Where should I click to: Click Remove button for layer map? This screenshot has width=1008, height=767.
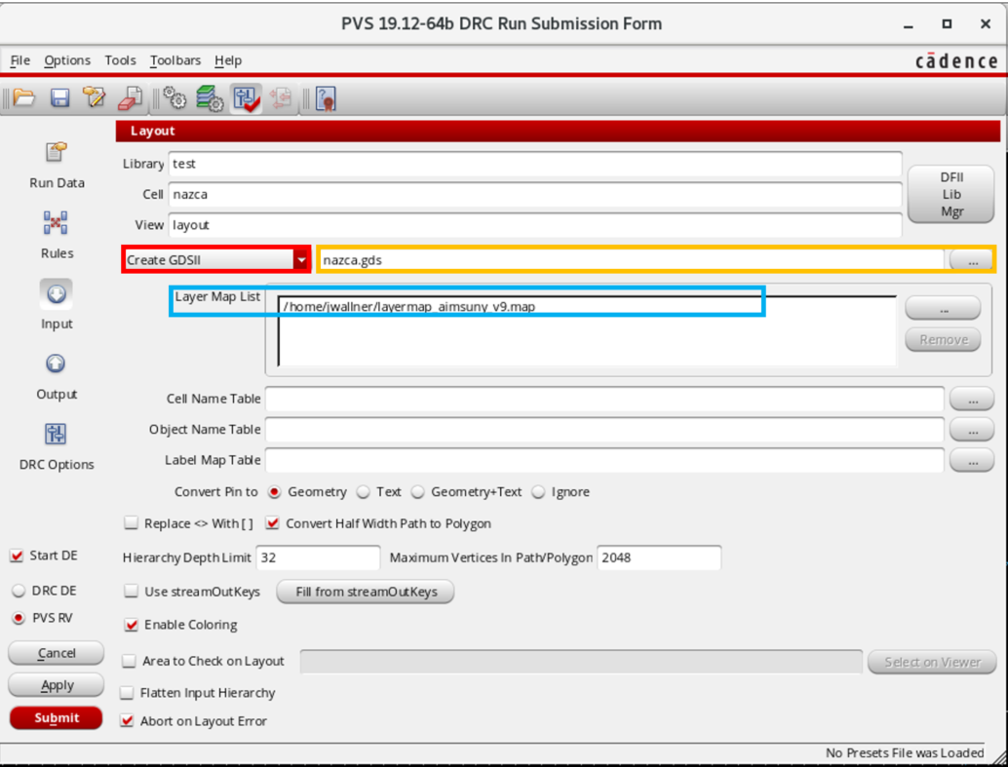(943, 339)
